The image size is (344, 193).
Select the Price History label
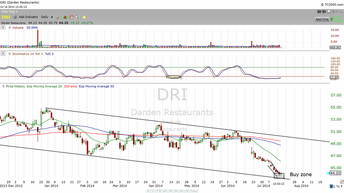[x=15, y=86]
